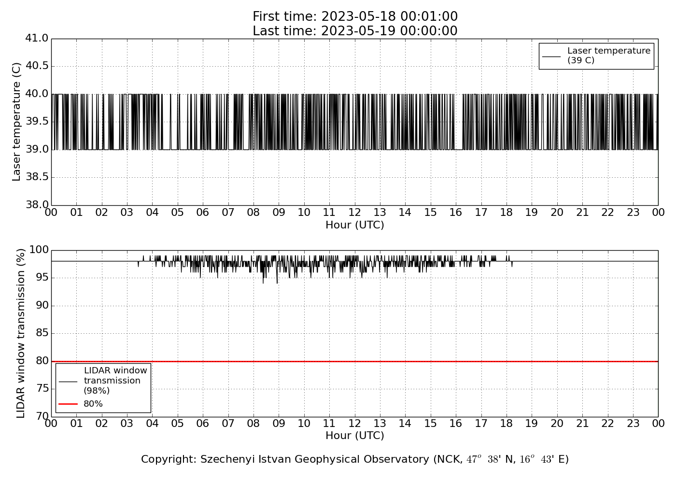Click hour tick 12 under the laser temperature chart
This screenshot has height=483, width=676.
click(355, 213)
